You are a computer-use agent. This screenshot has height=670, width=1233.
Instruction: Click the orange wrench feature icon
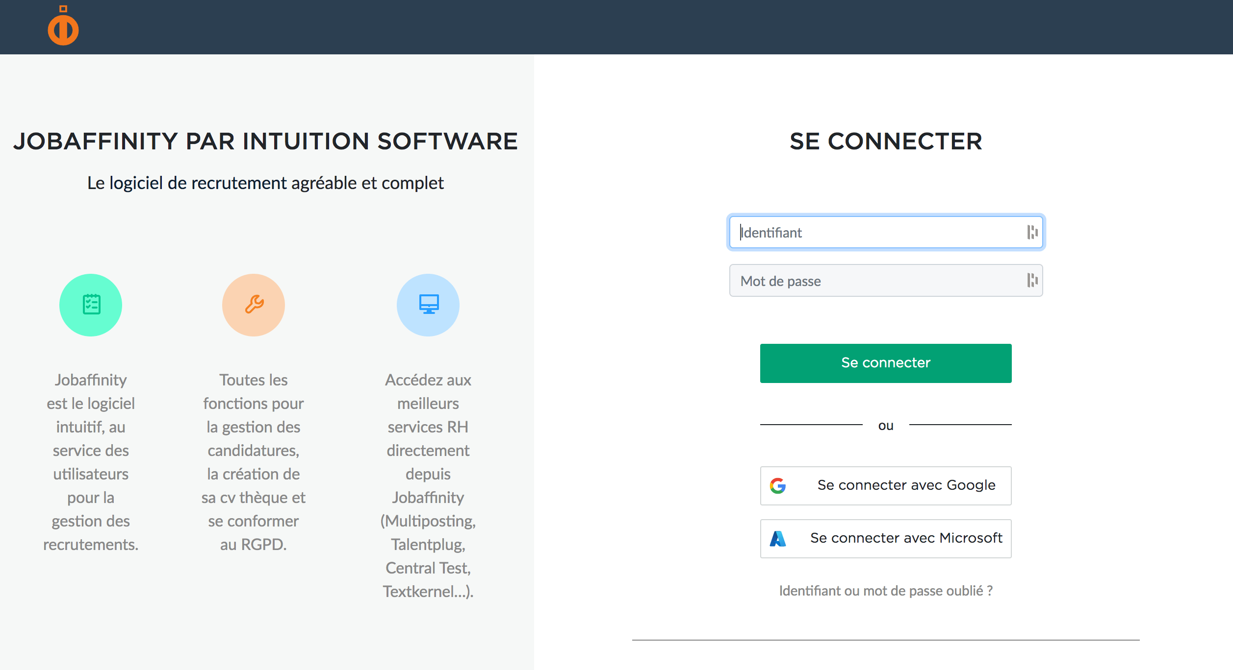pos(254,305)
